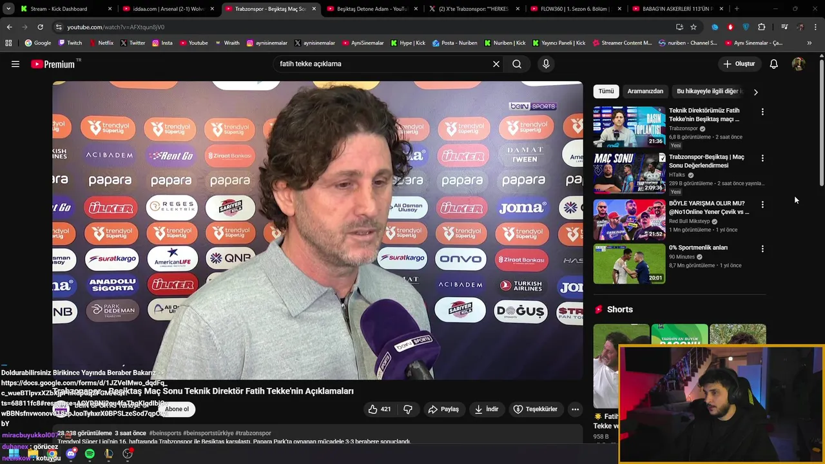This screenshot has height=464, width=825.
Task: Open the Chrome extensions puzzle icon
Action: click(x=762, y=27)
